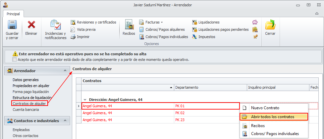Click the Cerrar folder icon
Viewport: 324px width, 139px height.
click(270, 25)
